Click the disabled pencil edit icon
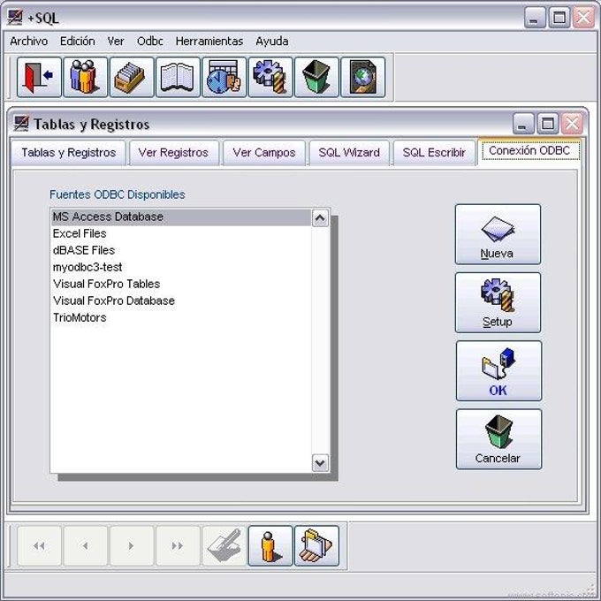The width and height of the screenshot is (601, 601). pyautogui.click(x=224, y=546)
